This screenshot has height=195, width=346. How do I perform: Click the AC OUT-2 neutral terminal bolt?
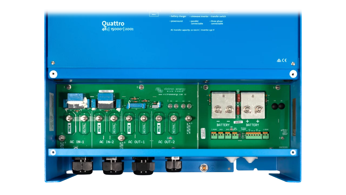[x=174, y=118]
